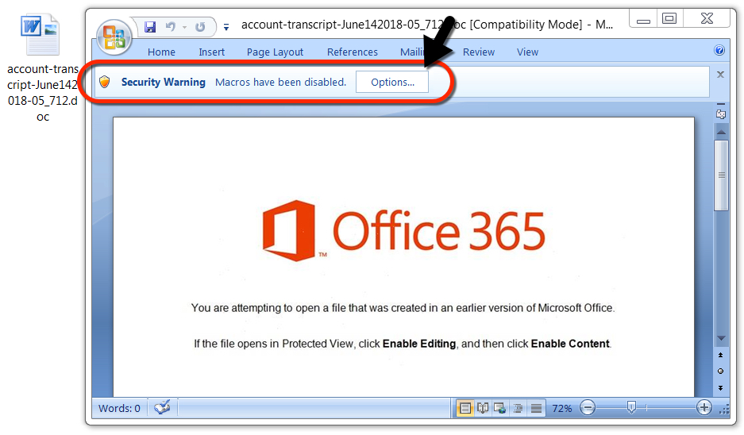Click the vertical scrollbar thumb
The width and height of the screenshot is (744, 435).
(721, 175)
